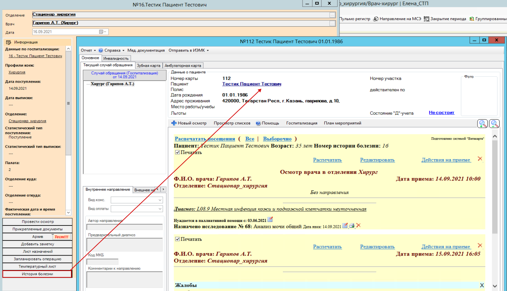Click the zoom-in magnifier icon
Image resolution: width=507 pixels, height=291 pixels.
483,124
